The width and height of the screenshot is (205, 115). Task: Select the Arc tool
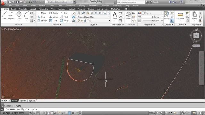(x=26, y=16)
